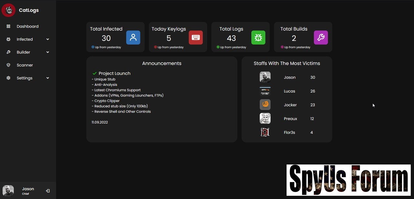Click the CatLogs logo icon
414x199 pixels.
pyautogui.click(x=9, y=10)
